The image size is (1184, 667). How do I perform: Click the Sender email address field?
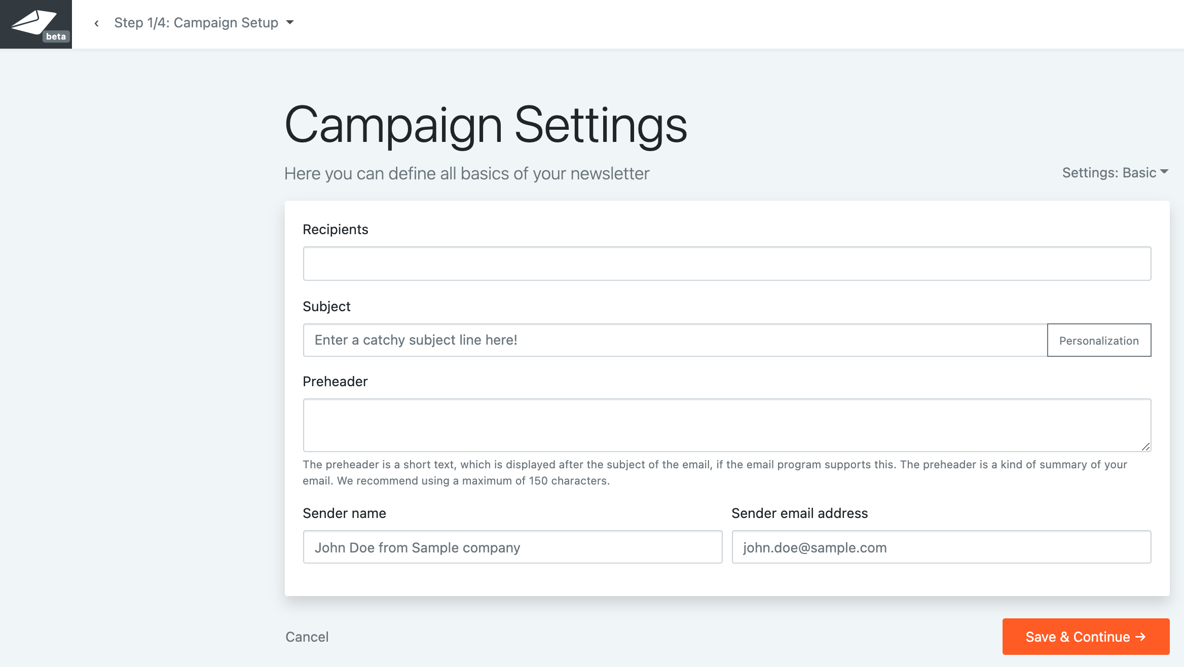(x=941, y=547)
